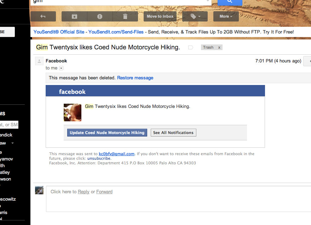Click the Reply link in reply box
This screenshot has height=225, width=311.
83,192
